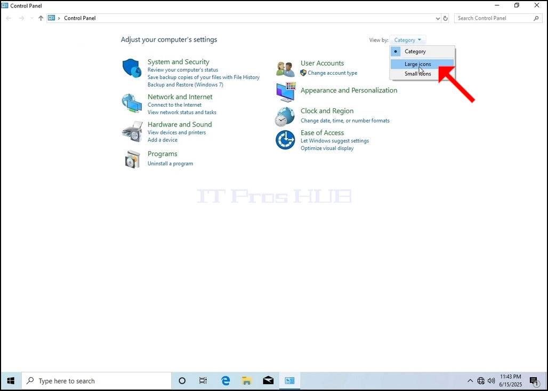
Task: Open the Ease of Access heading
Action: (322, 133)
